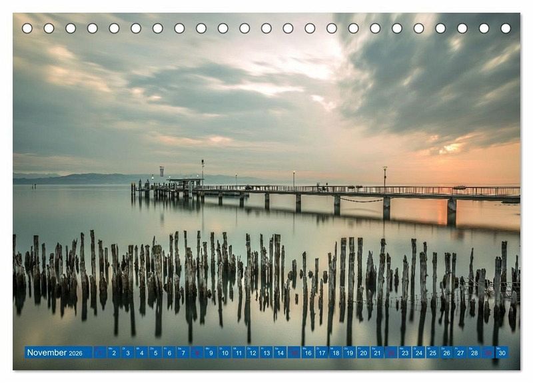The image size is (533, 383).
Task: Click the red Sunday cell for November 22
Action: coord(392,352)
